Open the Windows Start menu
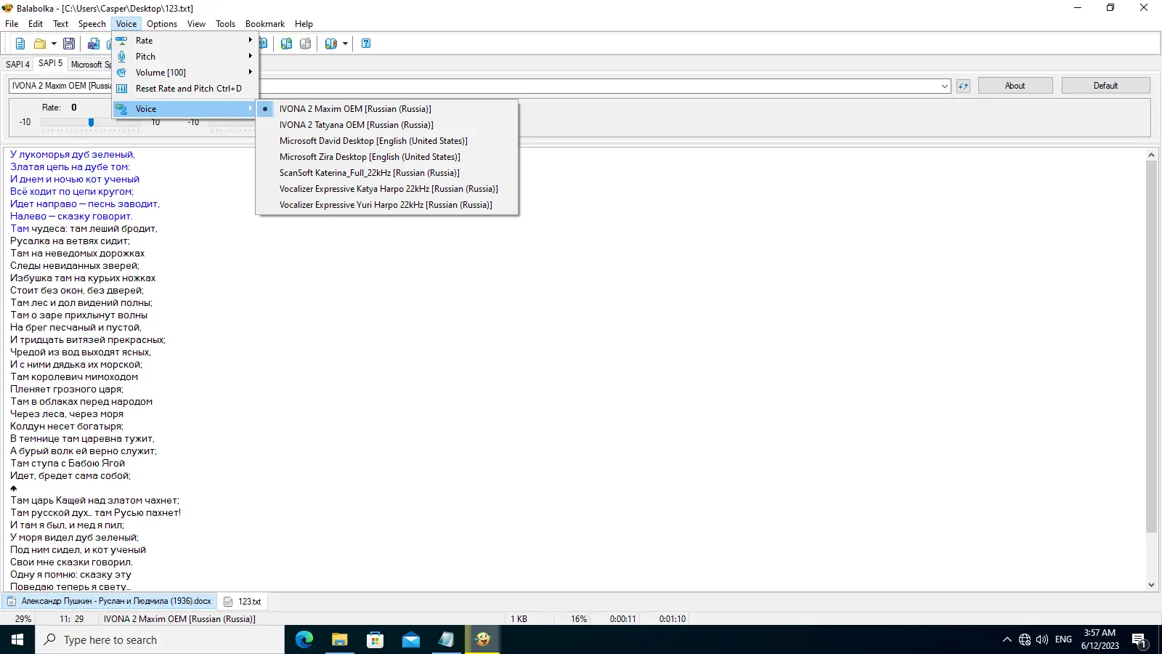The image size is (1162, 654). pyautogui.click(x=17, y=639)
